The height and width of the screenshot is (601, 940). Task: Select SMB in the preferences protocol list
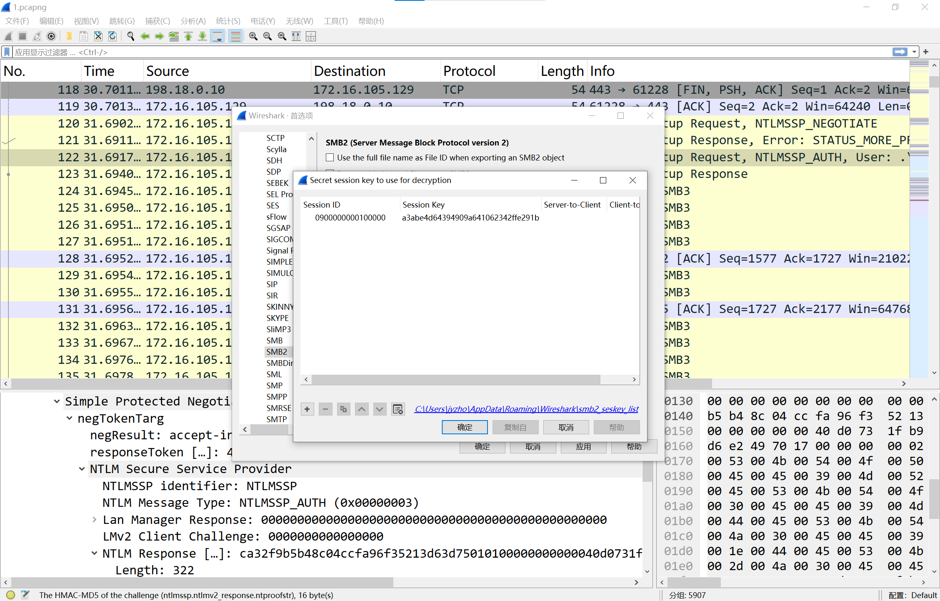[275, 341]
